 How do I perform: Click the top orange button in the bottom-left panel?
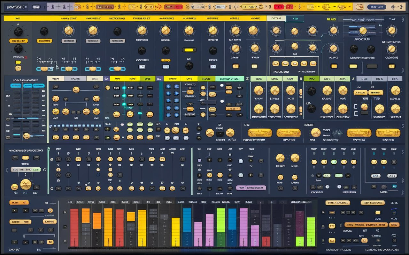(x=19, y=202)
